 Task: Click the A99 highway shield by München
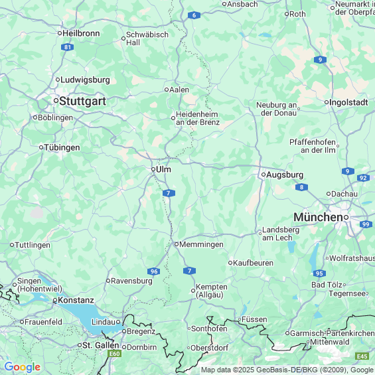(366, 224)
